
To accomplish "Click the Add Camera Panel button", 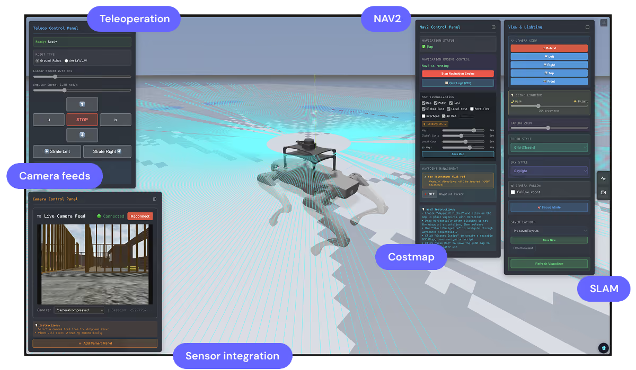I will point(95,343).
